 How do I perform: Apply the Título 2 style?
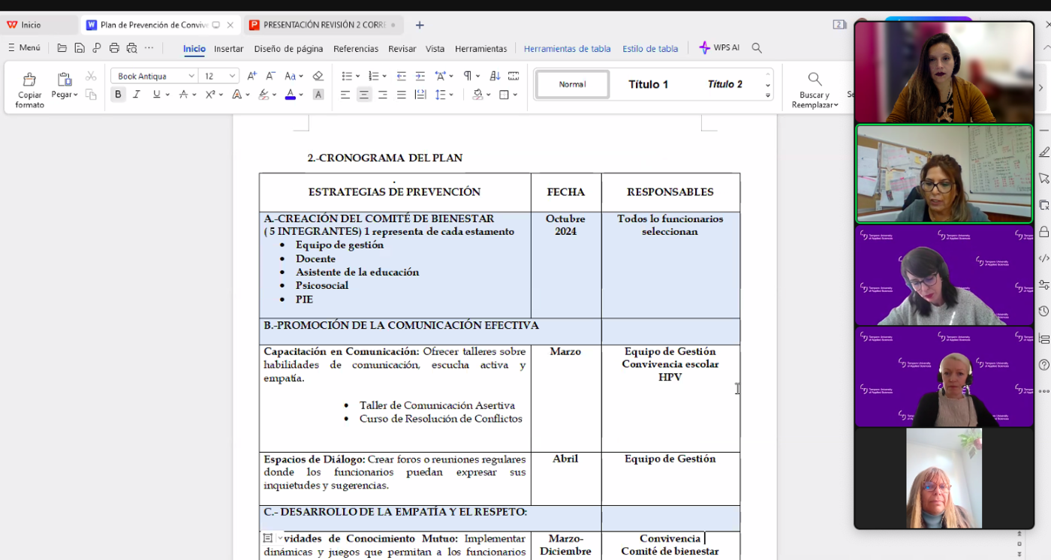(x=724, y=84)
